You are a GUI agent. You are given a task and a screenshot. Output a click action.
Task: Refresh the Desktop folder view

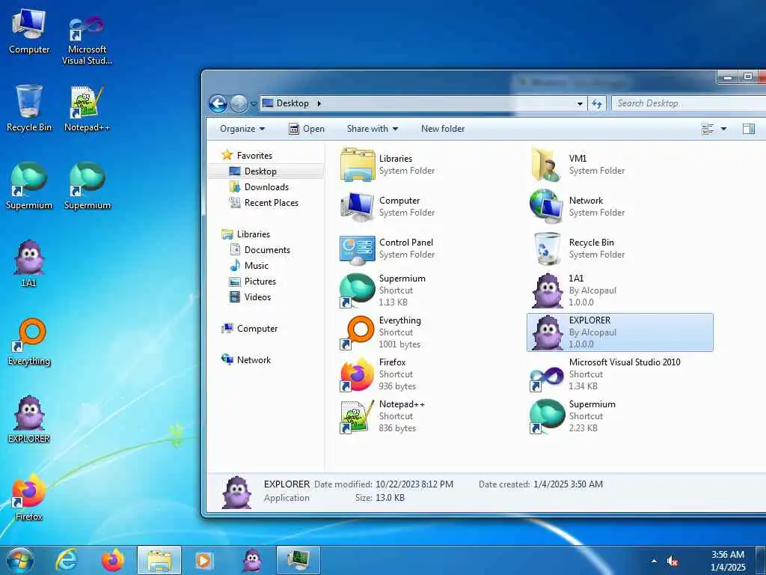tap(596, 103)
